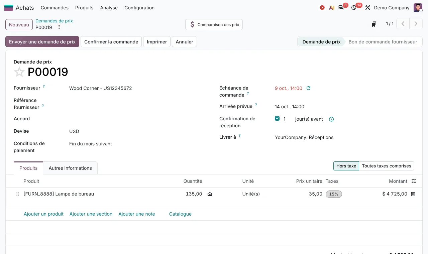Open the AI assistant icon in top bar

click(332, 8)
